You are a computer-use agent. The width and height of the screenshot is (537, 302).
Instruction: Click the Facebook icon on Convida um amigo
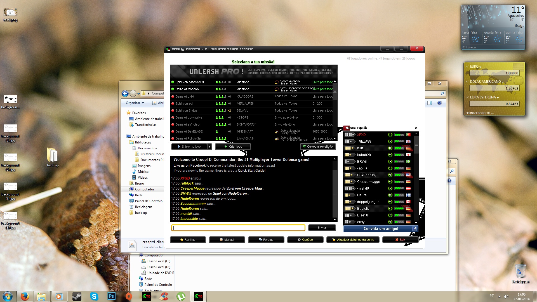tap(415, 229)
